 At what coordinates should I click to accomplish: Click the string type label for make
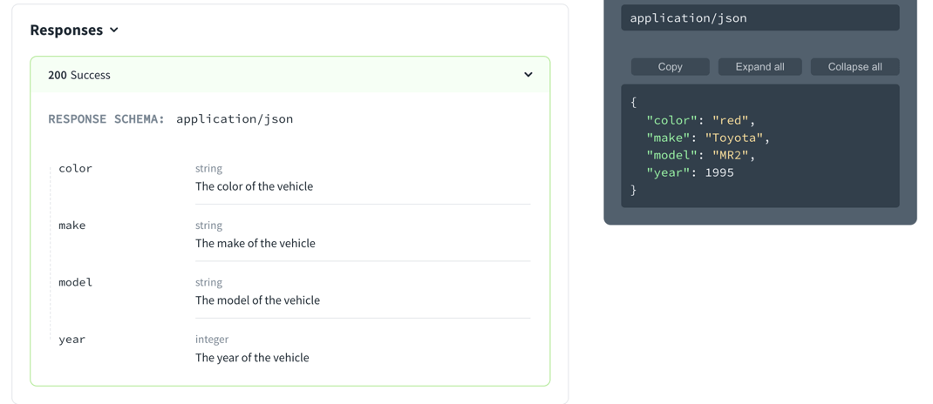(x=209, y=226)
